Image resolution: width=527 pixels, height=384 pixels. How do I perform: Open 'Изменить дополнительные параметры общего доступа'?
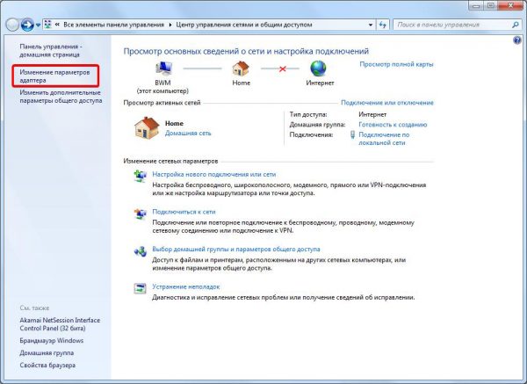61,97
